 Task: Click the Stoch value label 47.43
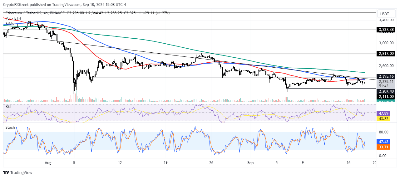[x=384, y=141]
